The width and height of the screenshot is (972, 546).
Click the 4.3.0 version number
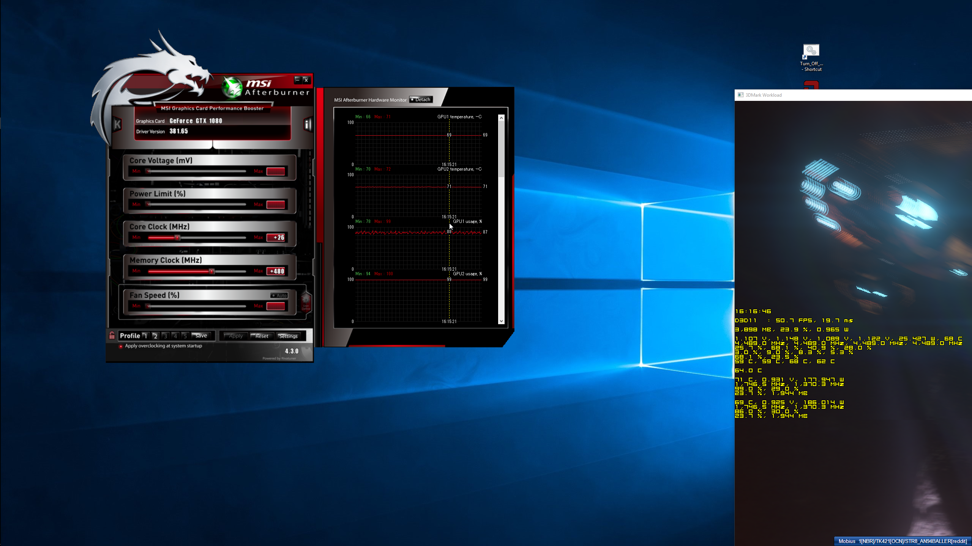click(x=292, y=351)
